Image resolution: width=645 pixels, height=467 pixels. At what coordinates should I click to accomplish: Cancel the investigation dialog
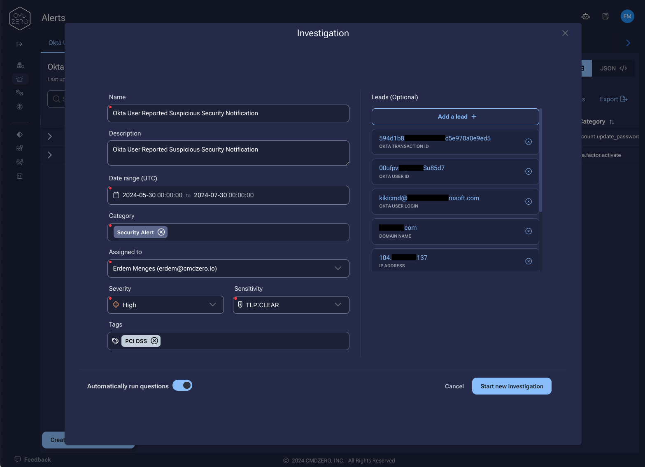(454, 386)
